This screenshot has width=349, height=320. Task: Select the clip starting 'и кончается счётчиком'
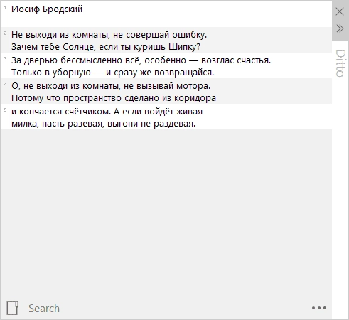point(166,117)
